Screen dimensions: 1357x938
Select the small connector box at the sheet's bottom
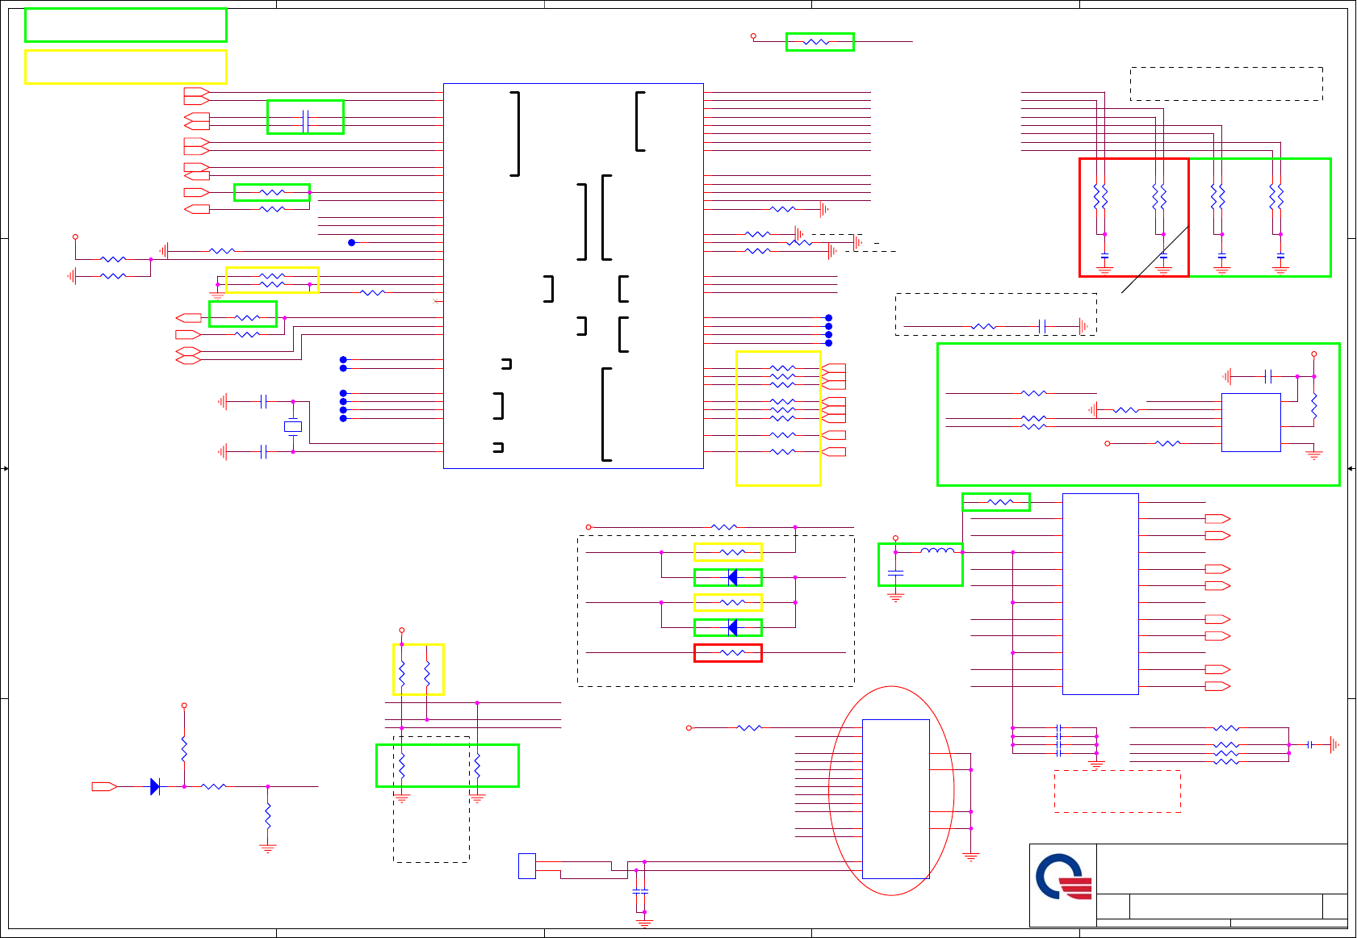(527, 866)
